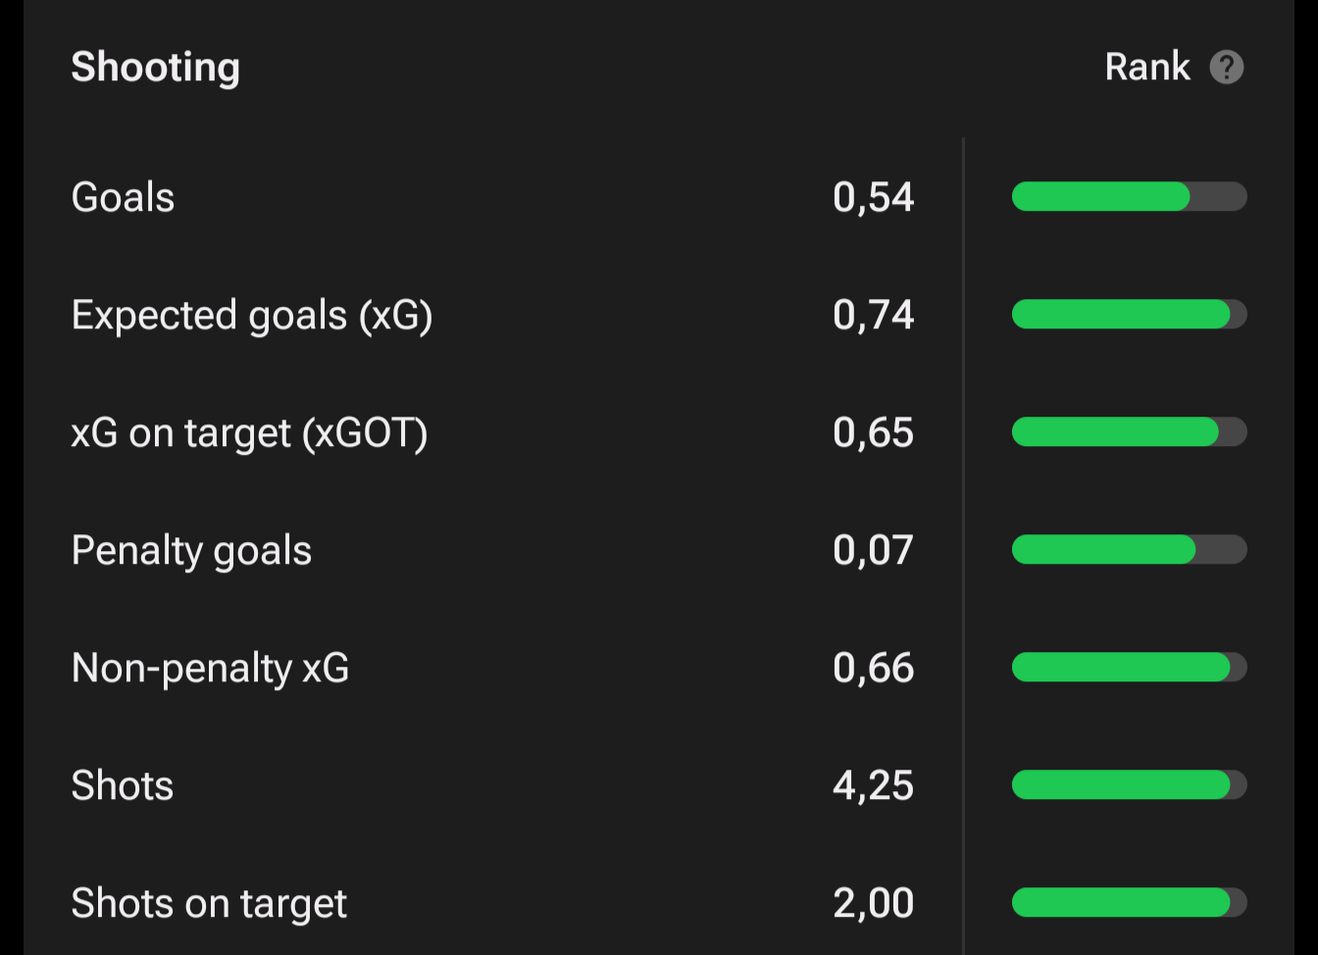
Task: Select the xG on target (xGOT) label
Action: 249,432
